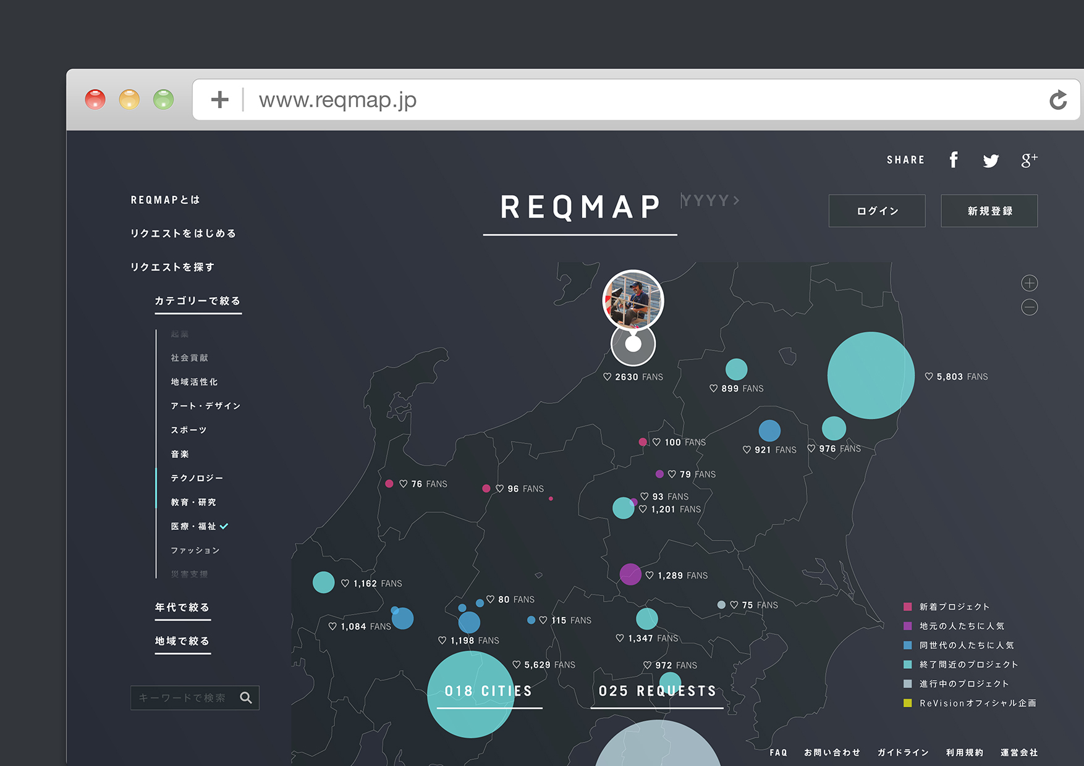Zoom in on the map with the plus icon

point(1029,283)
